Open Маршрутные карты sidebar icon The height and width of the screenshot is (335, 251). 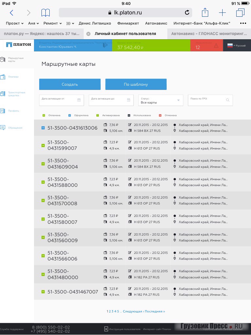click(x=3, y=60)
